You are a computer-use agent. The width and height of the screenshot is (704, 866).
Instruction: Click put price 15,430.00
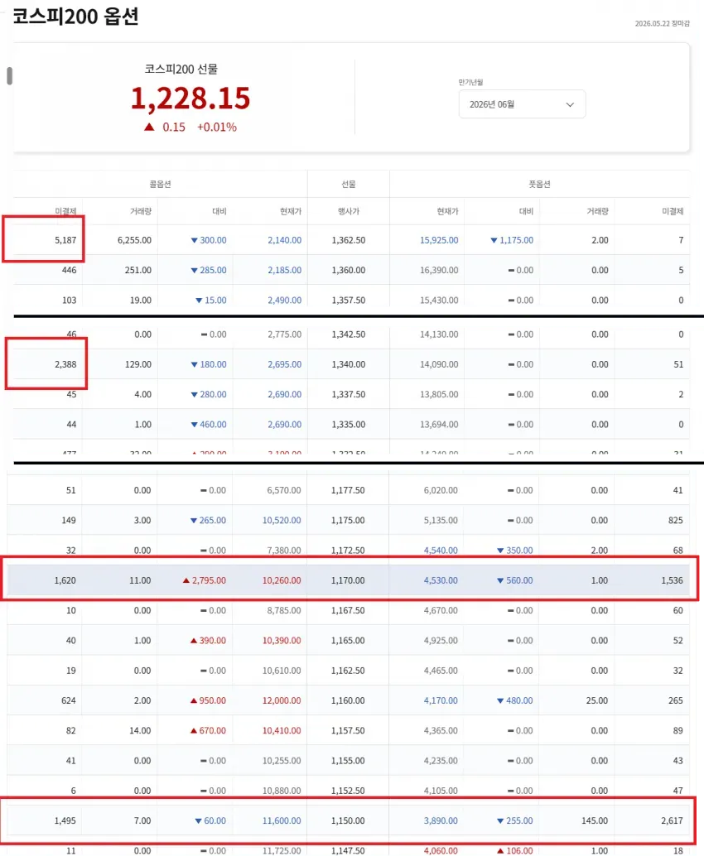point(439,300)
